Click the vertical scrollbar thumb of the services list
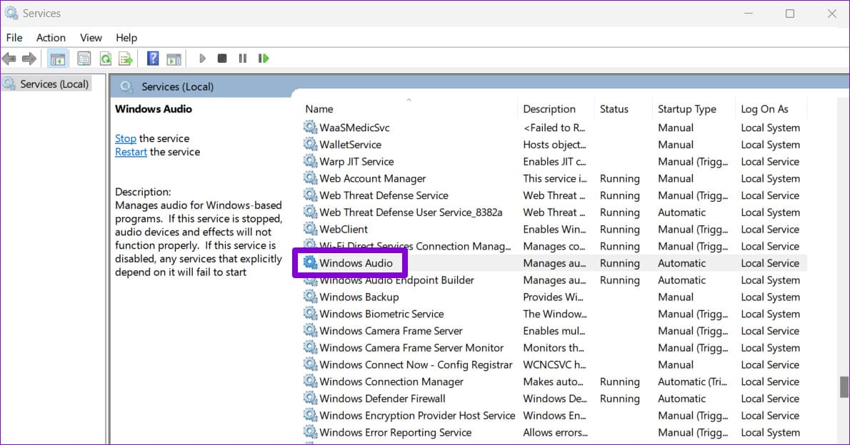850x445 pixels. coord(844,386)
